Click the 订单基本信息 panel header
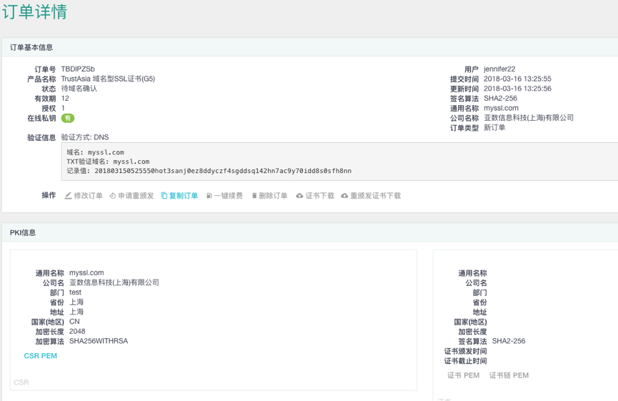 pyautogui.click(x=31, y=47)
